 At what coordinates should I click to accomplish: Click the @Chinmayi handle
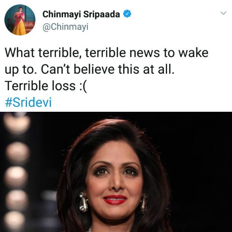pos(65,27)
